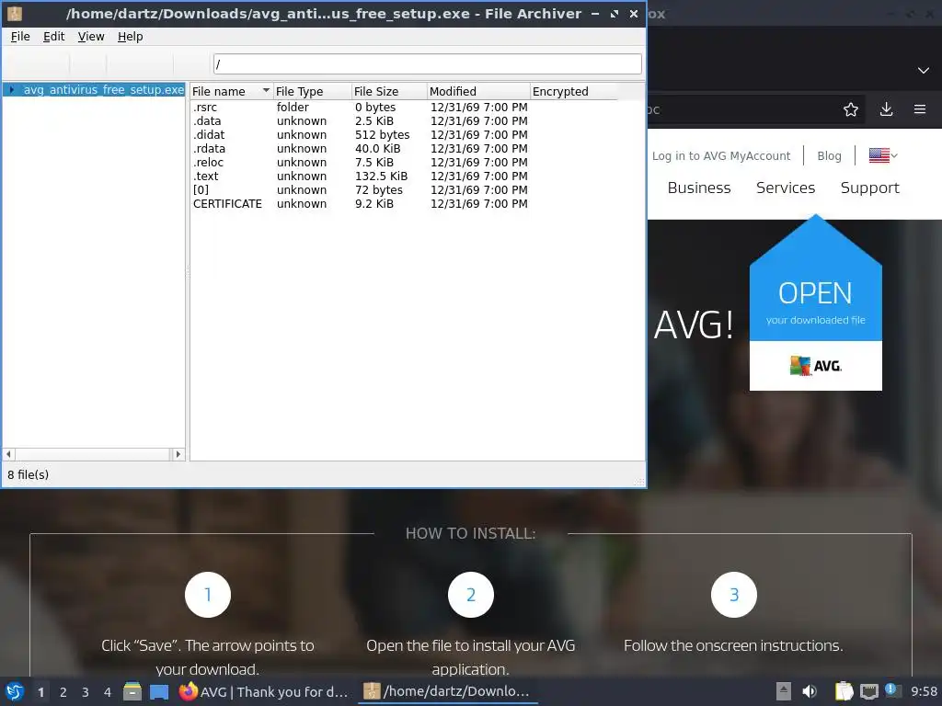The width and height of the screenshot is (942, 706).
Task: Open the clipboard manager tray icon
Action: [844, 691]
